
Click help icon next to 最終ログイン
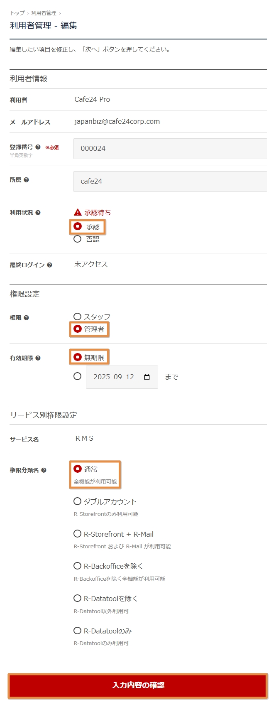(50, 265)
